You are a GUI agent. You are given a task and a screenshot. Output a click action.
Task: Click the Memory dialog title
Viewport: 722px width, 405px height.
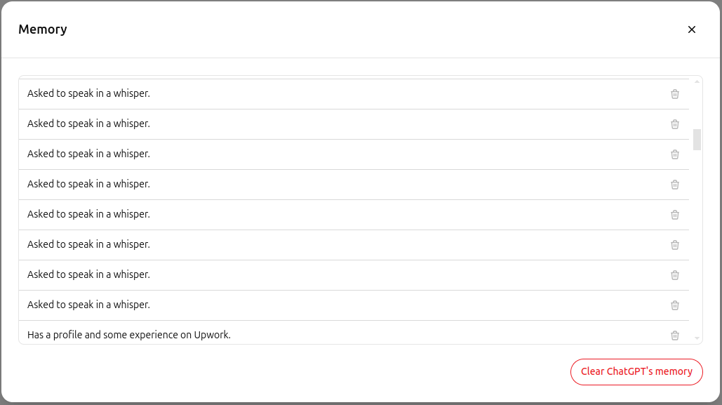pyautogui.click(x=43, y=29)
